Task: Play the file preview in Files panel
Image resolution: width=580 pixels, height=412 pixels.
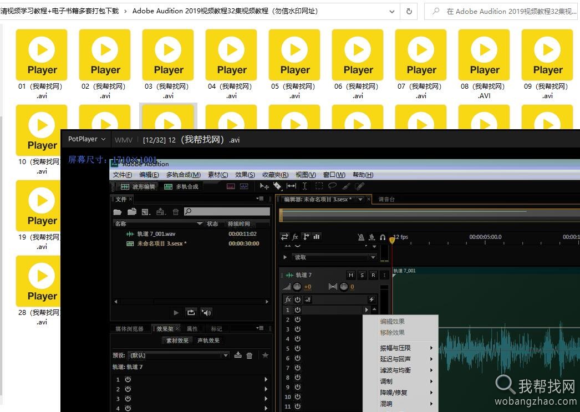Action: (176, 313)
